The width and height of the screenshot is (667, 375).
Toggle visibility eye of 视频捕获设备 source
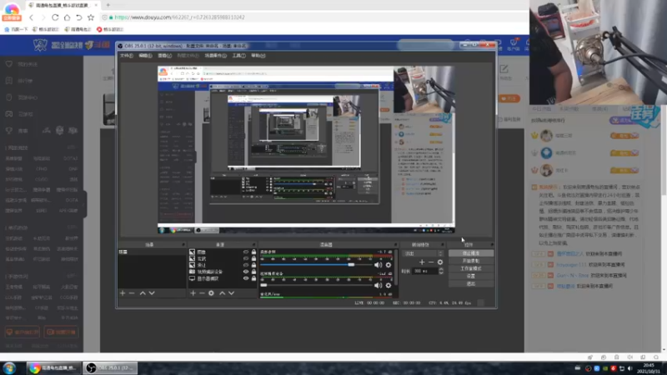pyautogui.click(x=246, y=272)
